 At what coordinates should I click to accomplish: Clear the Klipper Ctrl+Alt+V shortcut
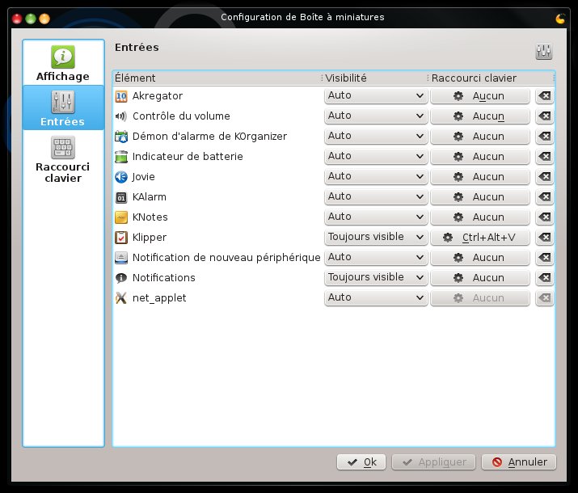[x=545, y=238]
